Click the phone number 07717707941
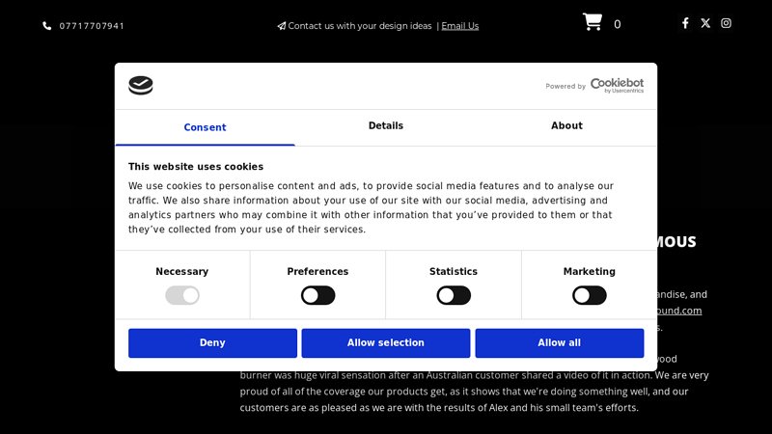The width and height of the screenshot is (772, 434). point(92,26)
